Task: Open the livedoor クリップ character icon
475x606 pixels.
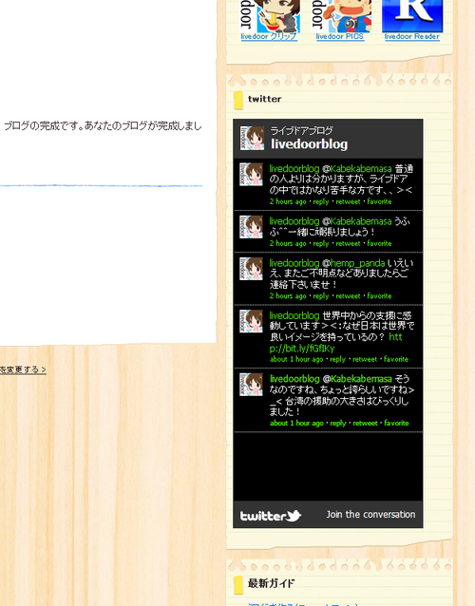Action: (x=270, y=16)
